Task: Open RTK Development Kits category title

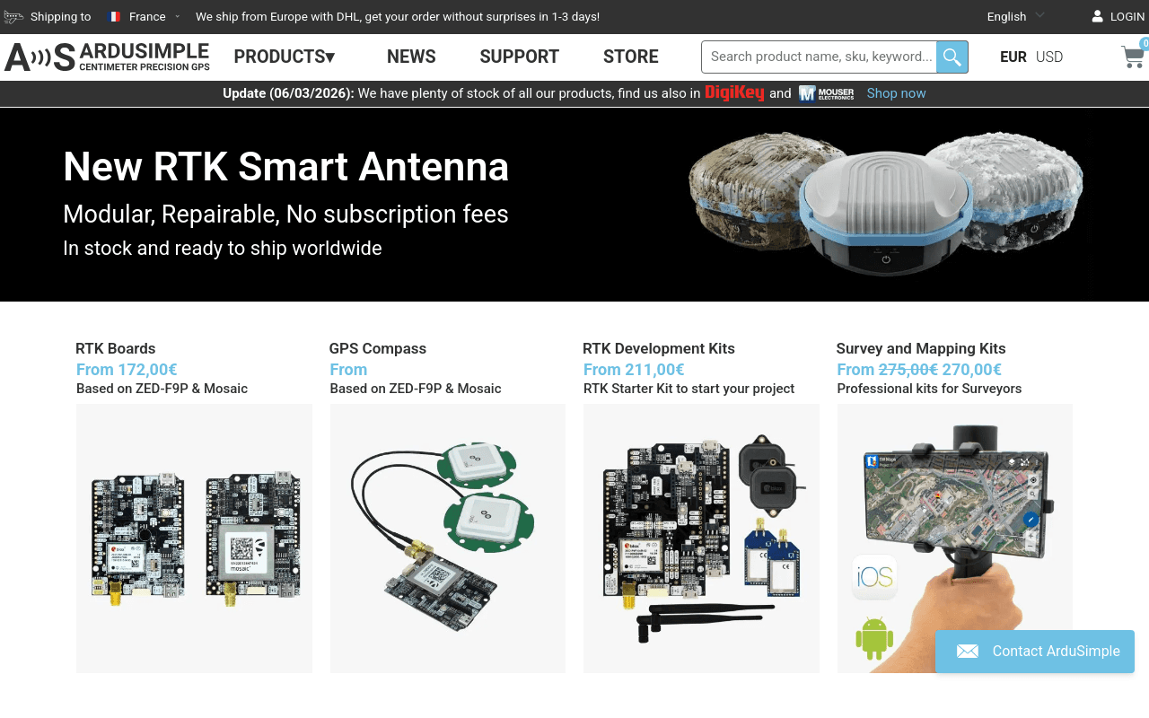Action: [x=659, y=348]
